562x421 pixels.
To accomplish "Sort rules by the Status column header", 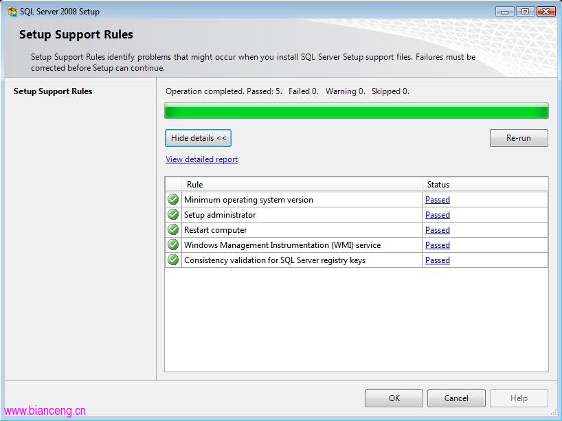I will (x=485, y=185).
